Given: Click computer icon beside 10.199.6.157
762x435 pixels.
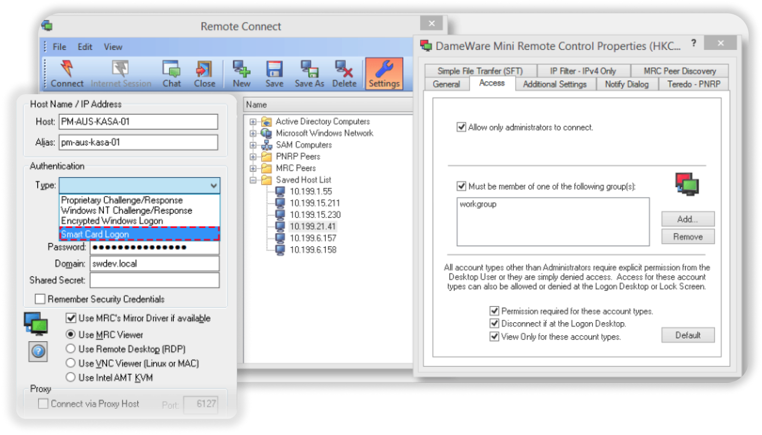Looking at the screenshot, I should [x=281, y=238].
